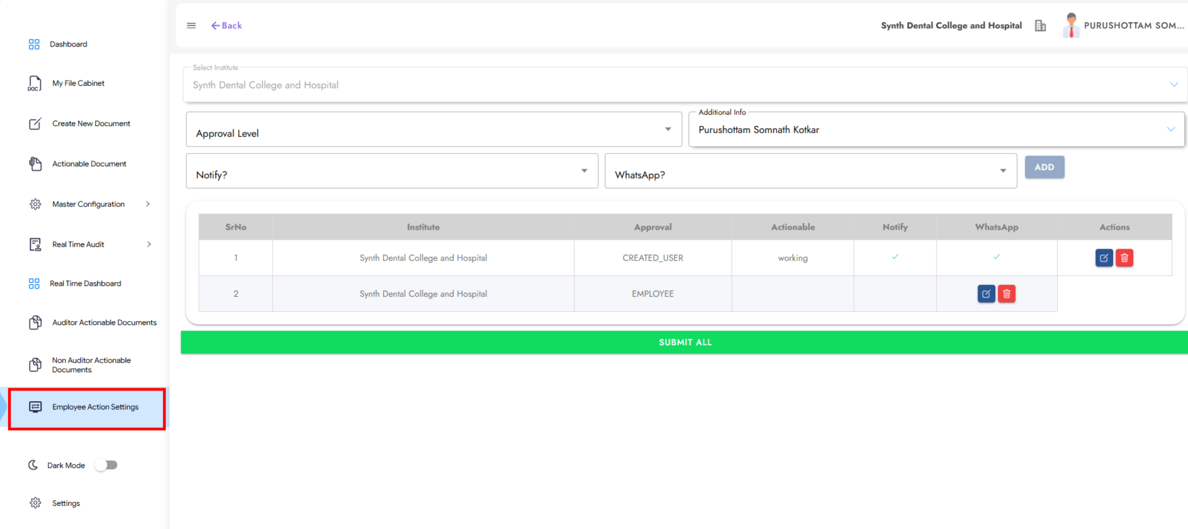Screen dimensions: 1188x529
Task: Expand the Real Time Audit submenu chevron
Action: coord(149,244)
